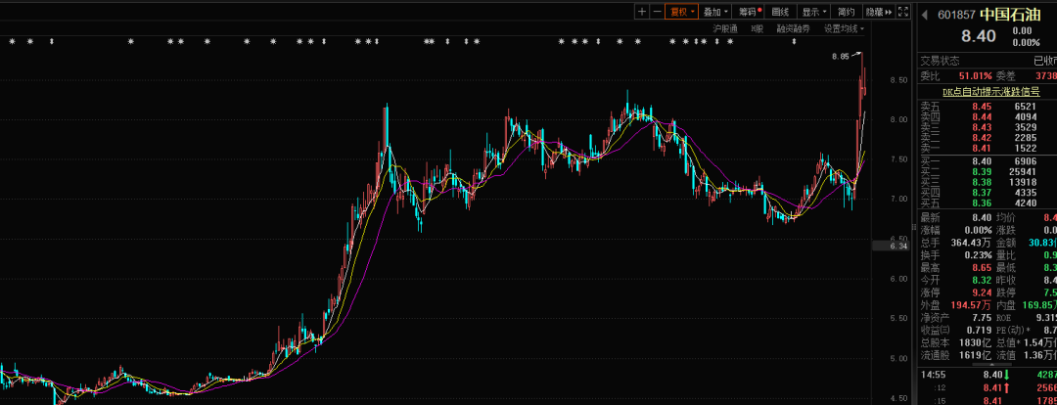Select the 买四 price 8.37
This screenshot has height=405, width=1057.
click(x=982, y=193)
